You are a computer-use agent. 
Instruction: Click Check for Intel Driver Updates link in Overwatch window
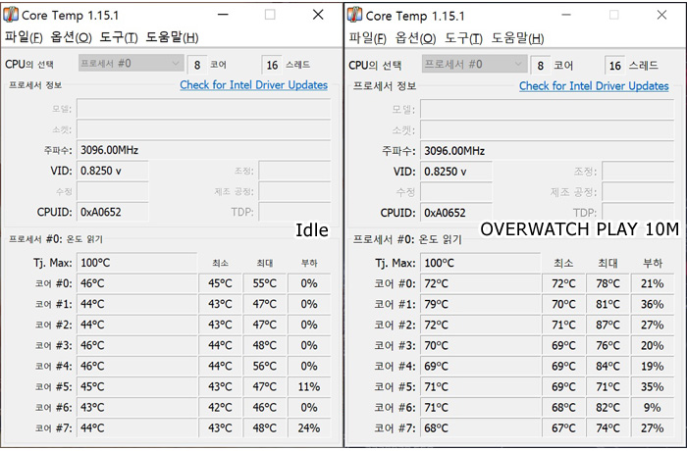tap(594, 86)
